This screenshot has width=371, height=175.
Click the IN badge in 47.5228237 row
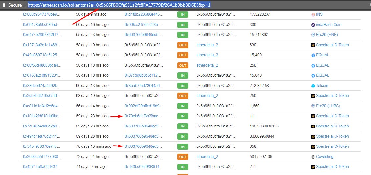(x=183, y=14)
